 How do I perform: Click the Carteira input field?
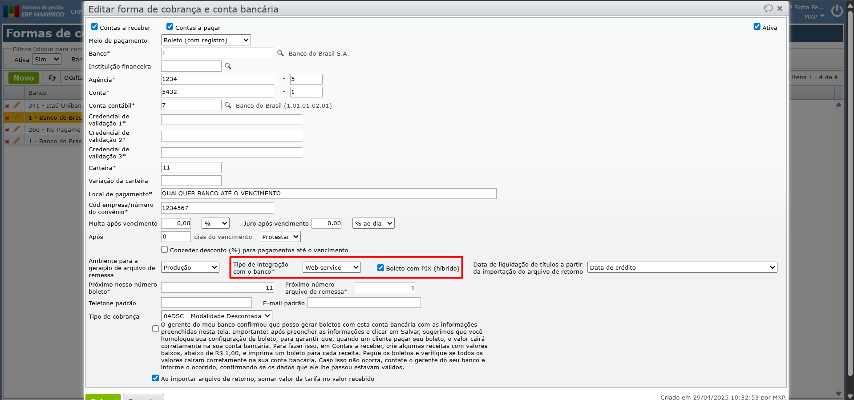[191, 167]
